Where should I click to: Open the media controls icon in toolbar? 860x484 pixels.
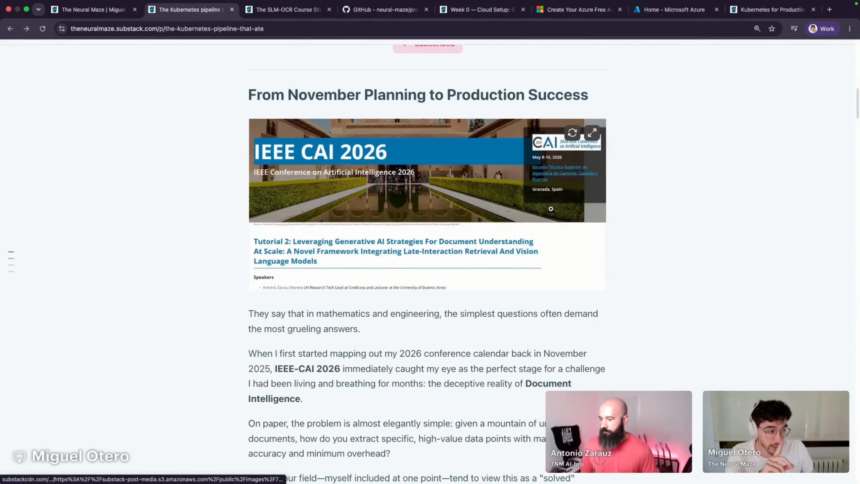tap(794, 29)
